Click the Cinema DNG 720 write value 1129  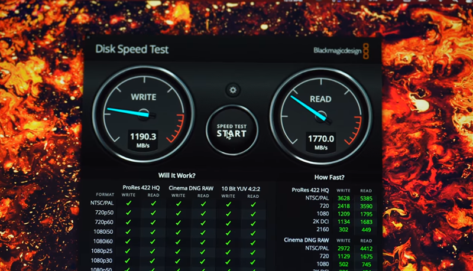(x=344, y=257)
